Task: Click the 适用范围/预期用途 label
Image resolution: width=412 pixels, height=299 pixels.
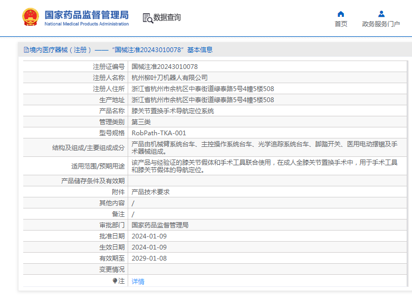Action: click(98, 166)
